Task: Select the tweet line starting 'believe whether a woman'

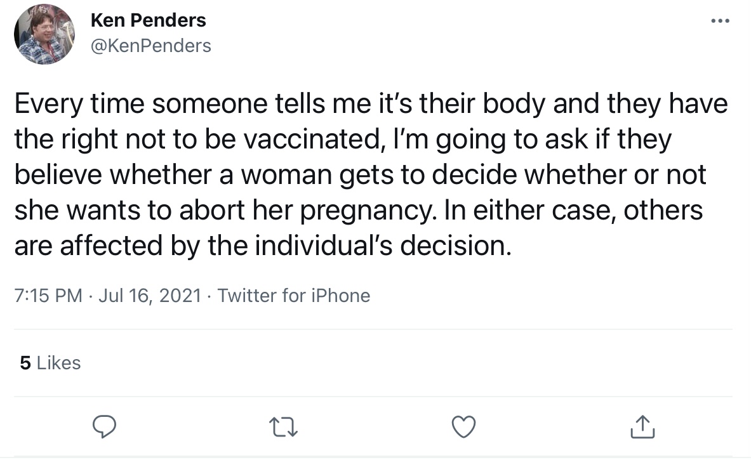Action: point(360,174)
